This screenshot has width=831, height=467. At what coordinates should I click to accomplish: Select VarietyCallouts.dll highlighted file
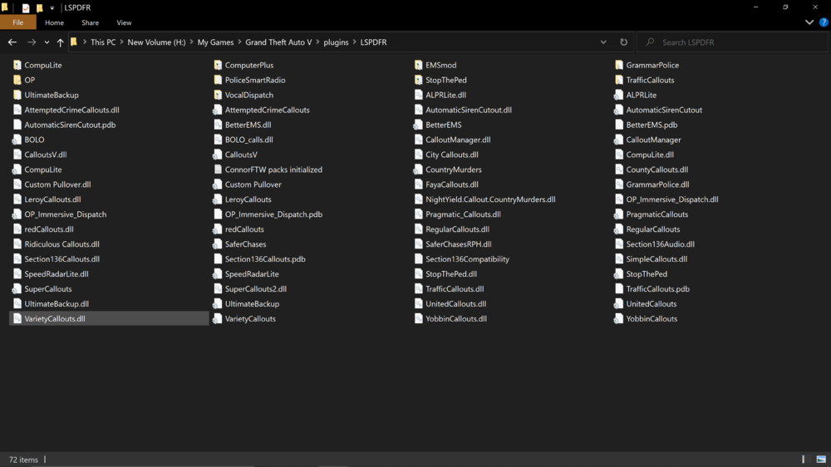[x=109, y=318]
